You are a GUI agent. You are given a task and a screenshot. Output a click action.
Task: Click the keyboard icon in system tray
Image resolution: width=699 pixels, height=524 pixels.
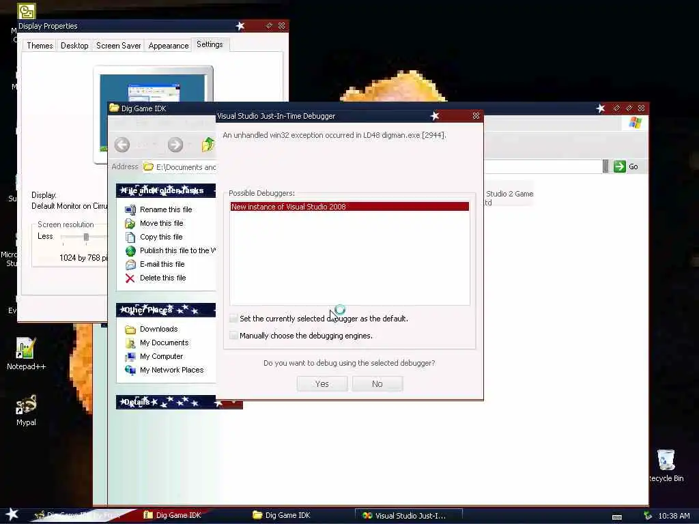pyautogui.click(x=617, y=517)
